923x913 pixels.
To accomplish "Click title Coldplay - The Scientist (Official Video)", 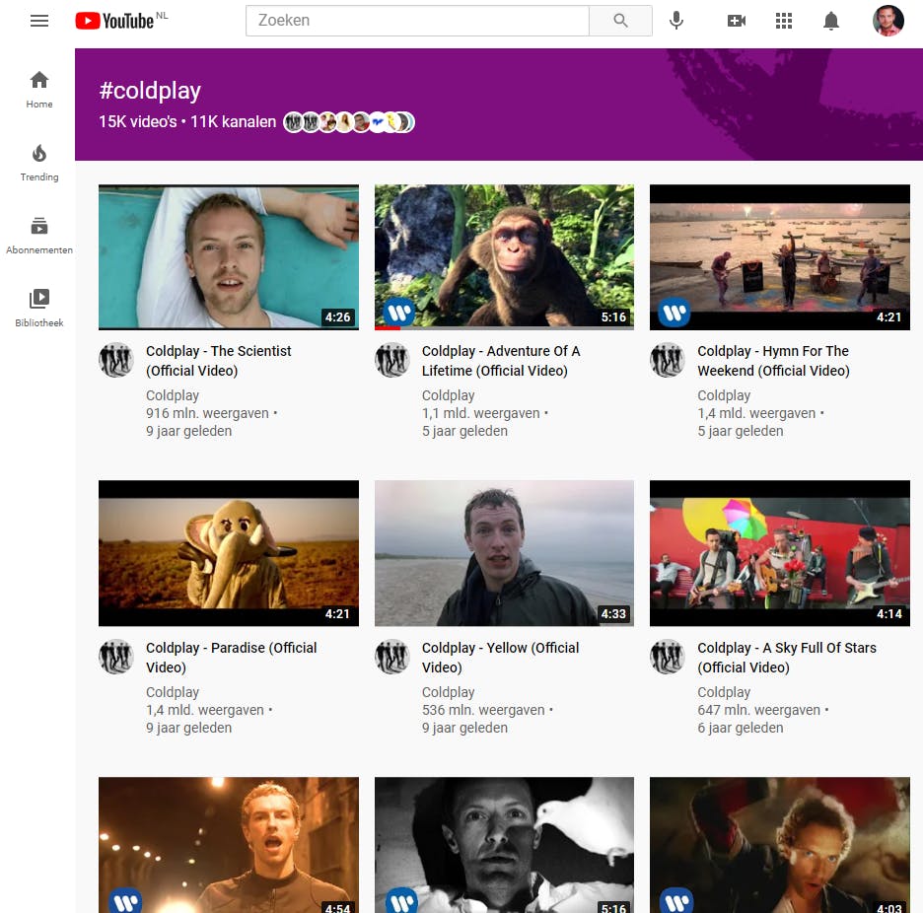I will (218, 361).
